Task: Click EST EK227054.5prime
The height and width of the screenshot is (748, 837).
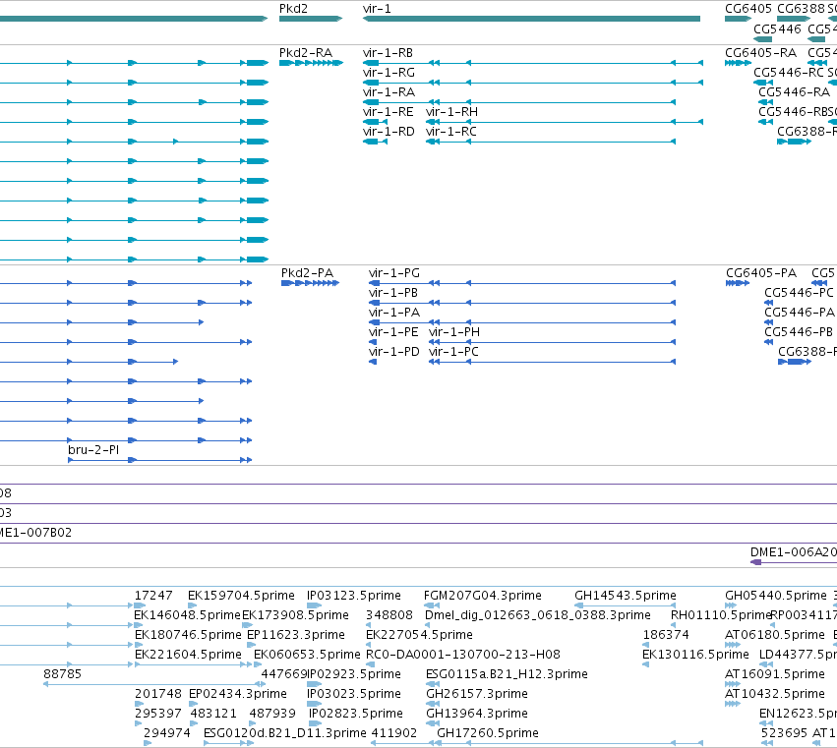Action: tap(419, 635)
